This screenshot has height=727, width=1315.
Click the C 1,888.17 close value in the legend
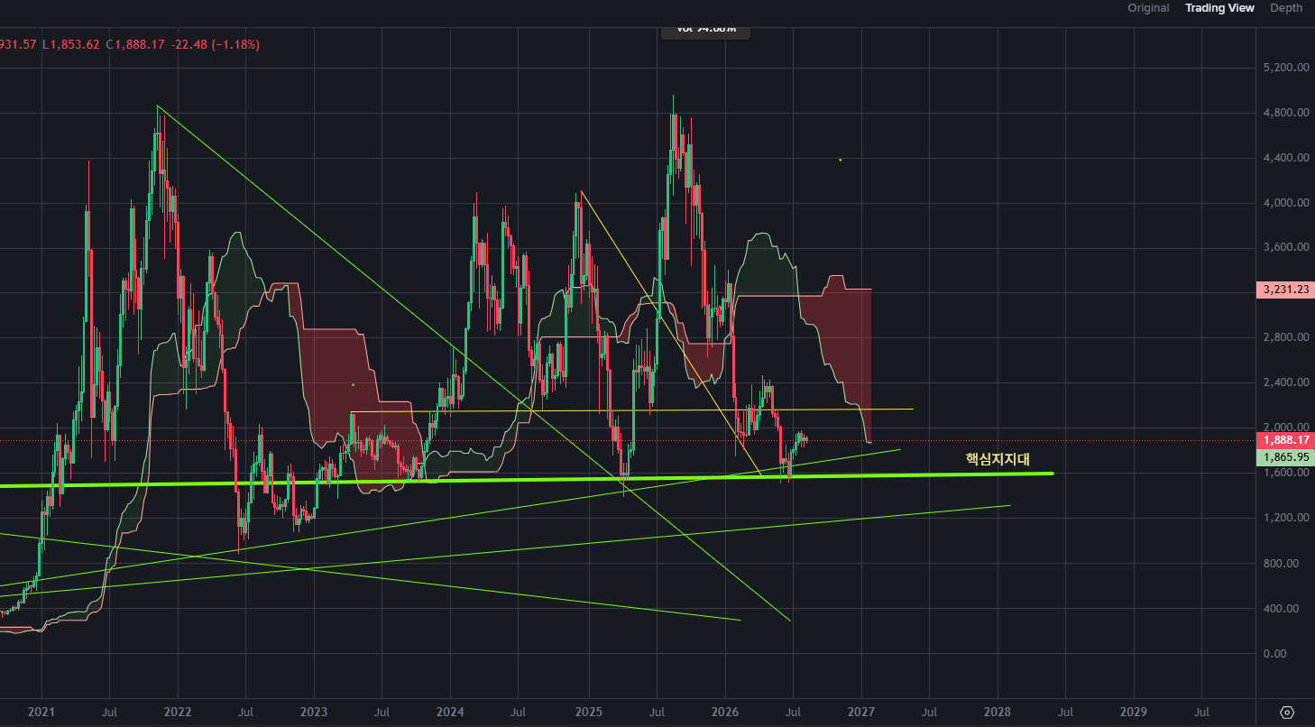click(134, 44)
